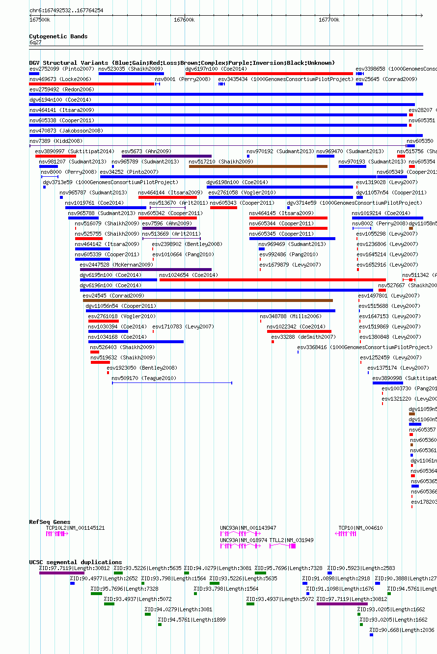
Task: Click the UCSC segmental duplications track title
Action: [x=76, y=562]
